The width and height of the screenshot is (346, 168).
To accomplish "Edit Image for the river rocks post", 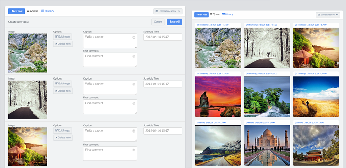I will 62,37.
